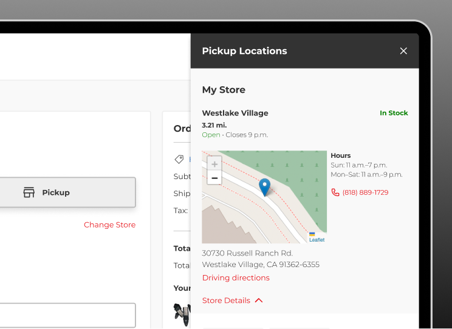
Task: Click the blue map location pin
Action: tap(264, 186)
